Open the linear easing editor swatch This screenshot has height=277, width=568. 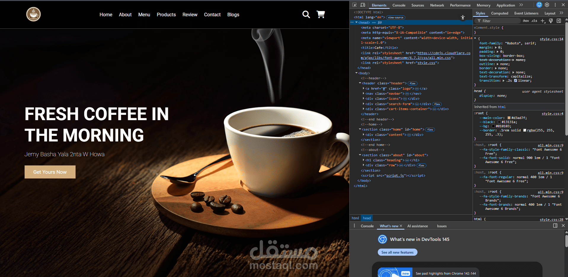(516, 81)
